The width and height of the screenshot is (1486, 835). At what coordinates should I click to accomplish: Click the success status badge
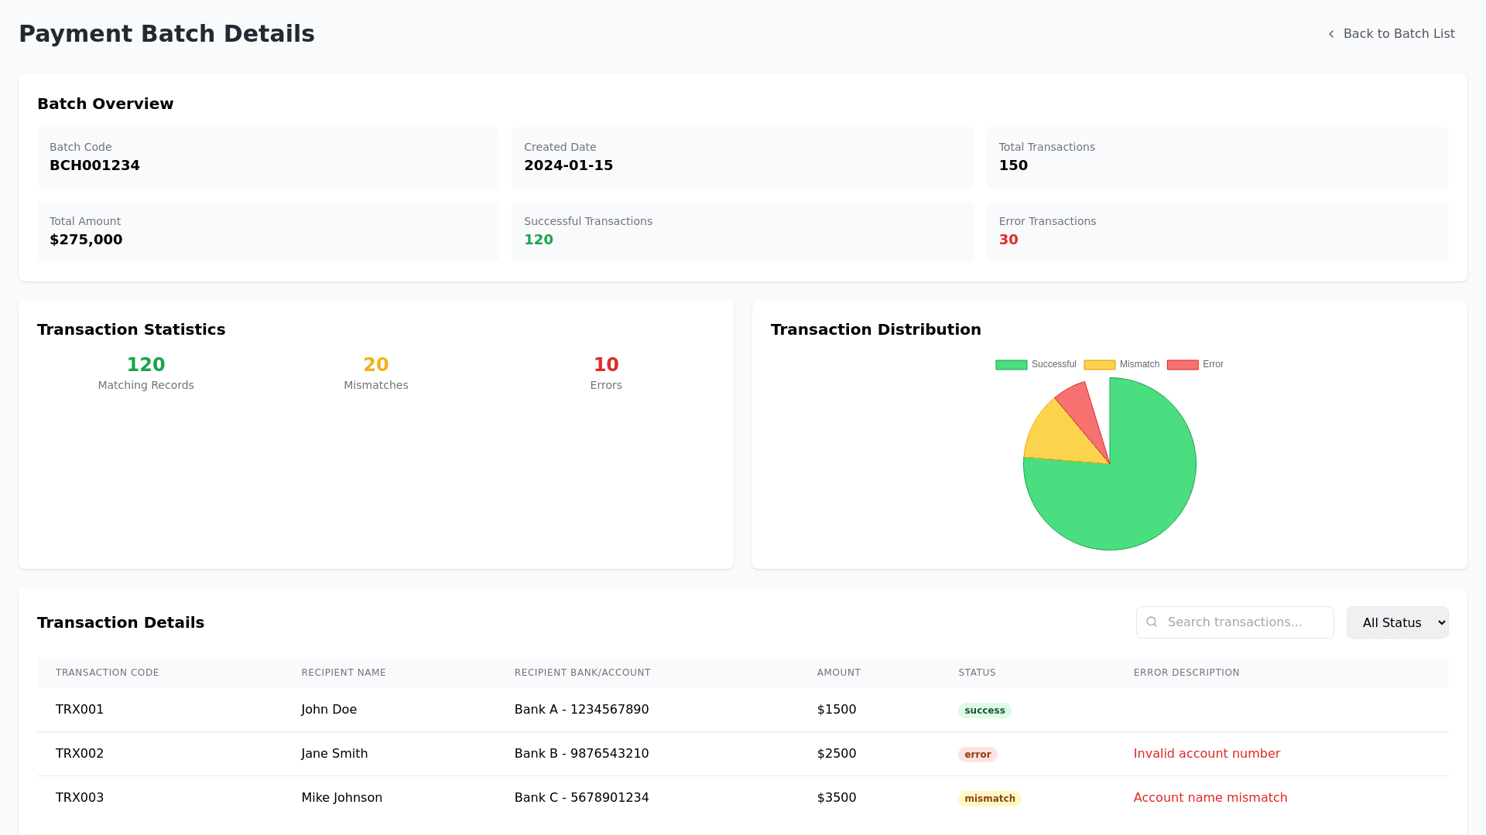pyautogui.click(x=984, y=711)
